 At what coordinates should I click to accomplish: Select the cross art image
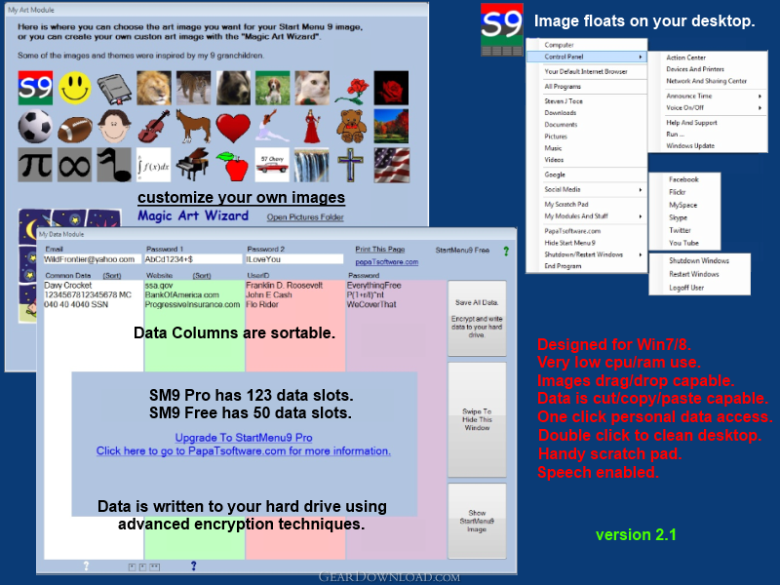tap(351, 165)
